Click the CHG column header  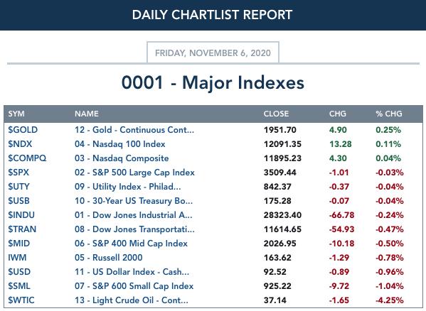click(x=338, y=114)
